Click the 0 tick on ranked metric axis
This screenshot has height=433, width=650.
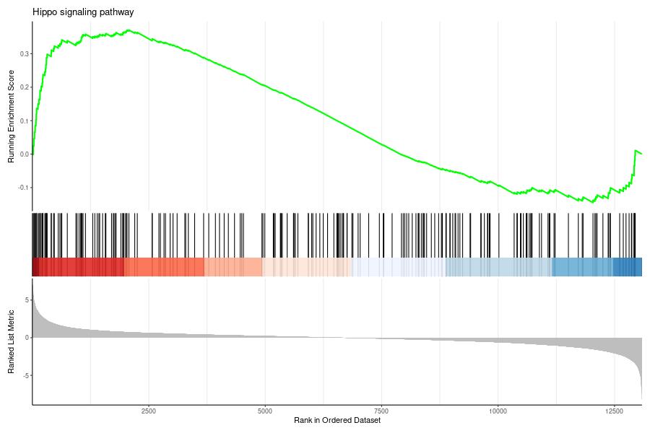pos(27,338)
